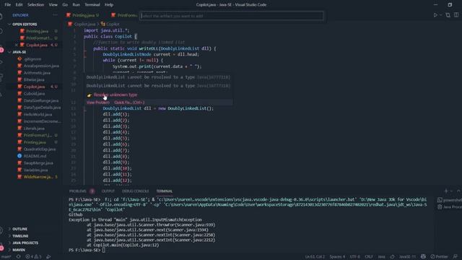Image resolution: width=462 pixels, height=260 pixels.
Task: Expand the Timeline section
Action: click(x=20, y=236)
